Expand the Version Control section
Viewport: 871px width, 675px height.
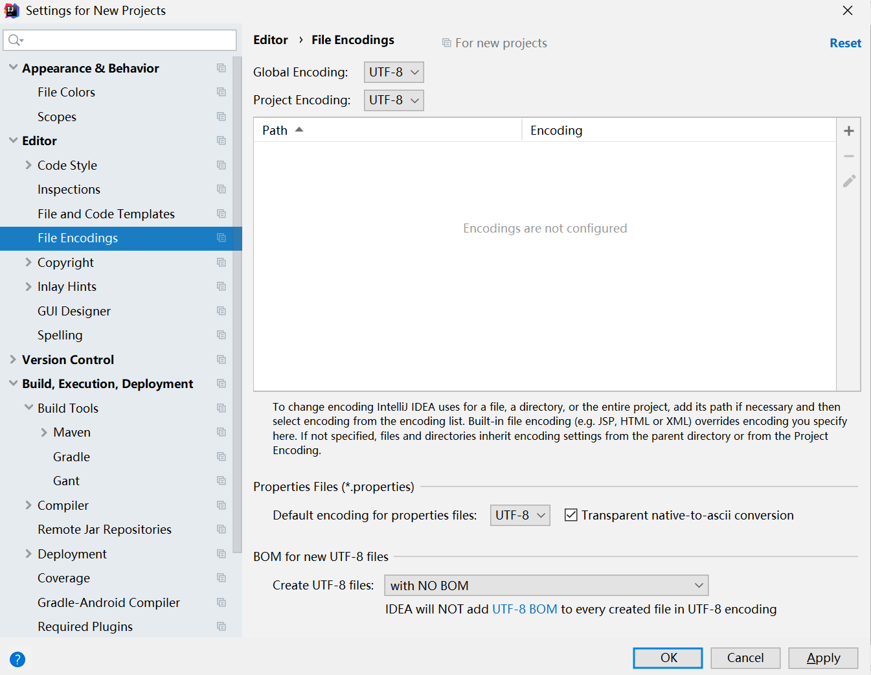point(13,360)
